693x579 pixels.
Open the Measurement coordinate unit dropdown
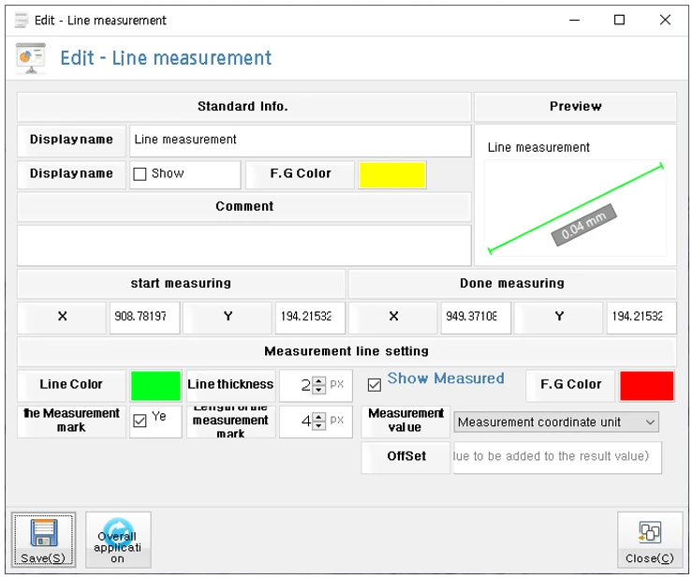[556, 422]
